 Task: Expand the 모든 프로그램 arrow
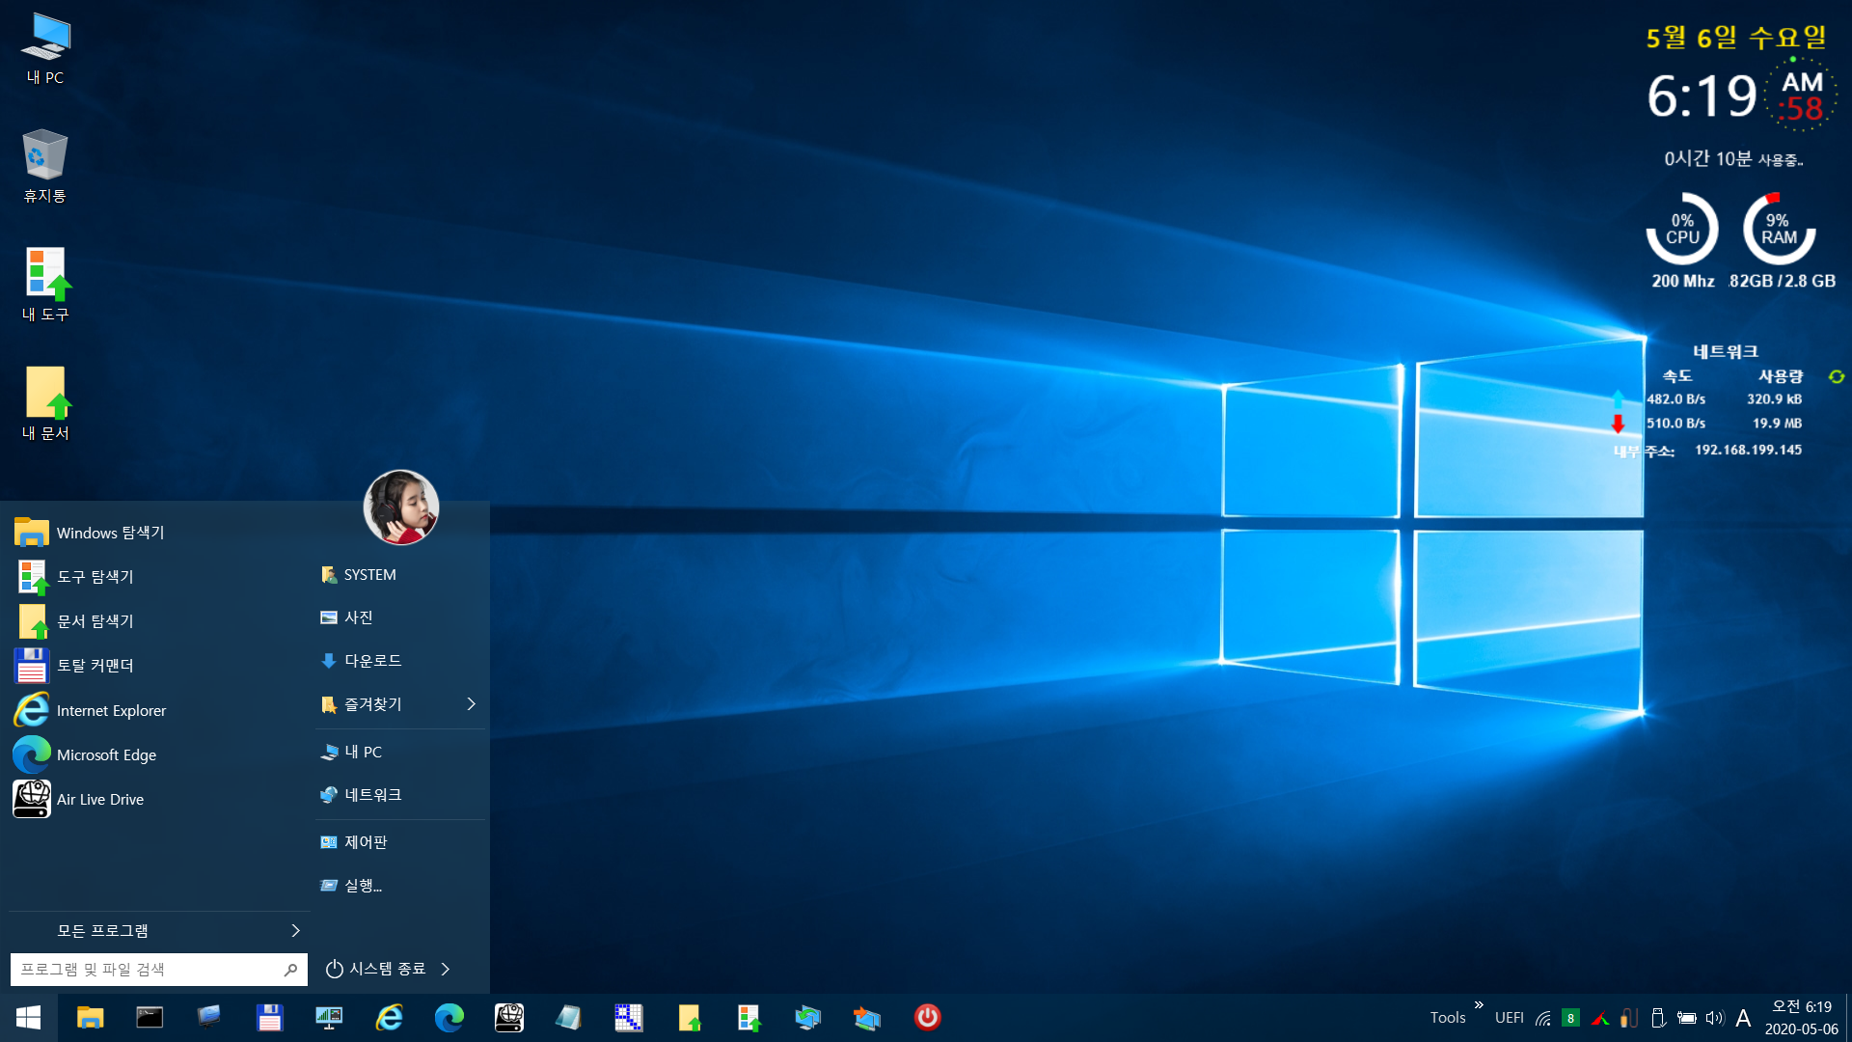pyautogui.click(x=295, y=930)
